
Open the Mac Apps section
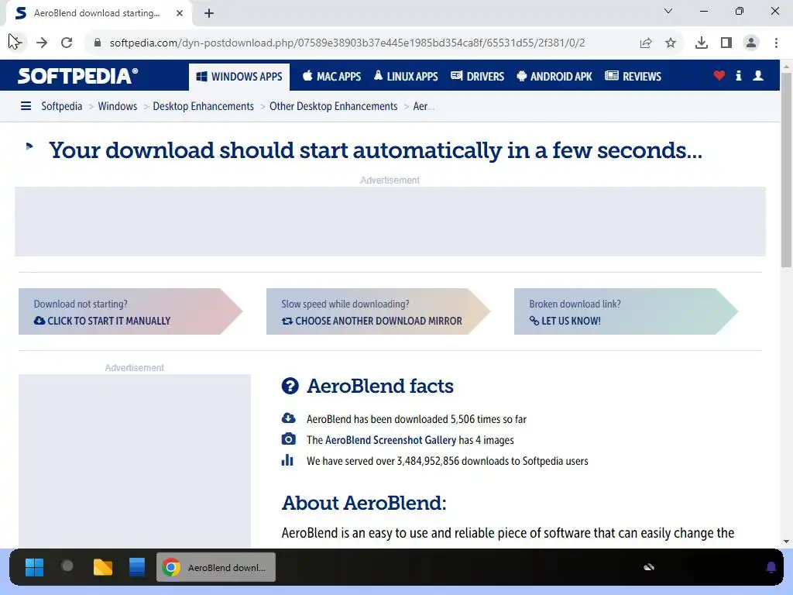[x=331, y=77]
